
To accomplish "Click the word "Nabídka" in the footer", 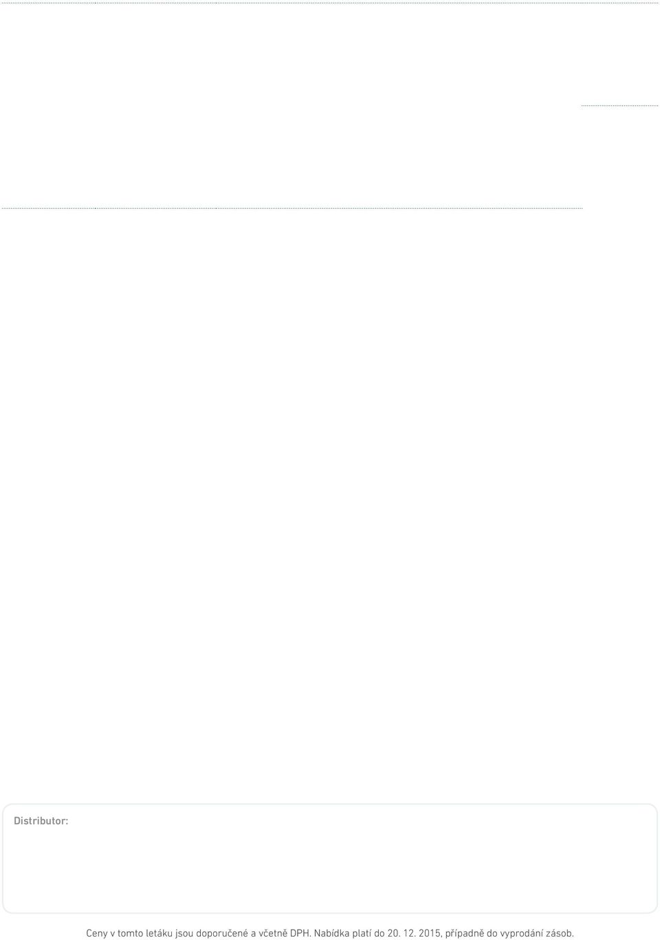I will 332,933.
